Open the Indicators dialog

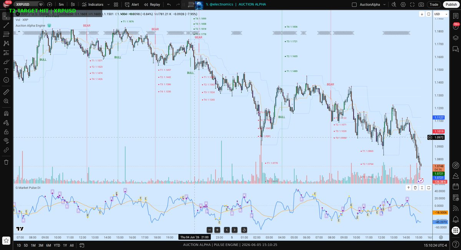point(92,5)
